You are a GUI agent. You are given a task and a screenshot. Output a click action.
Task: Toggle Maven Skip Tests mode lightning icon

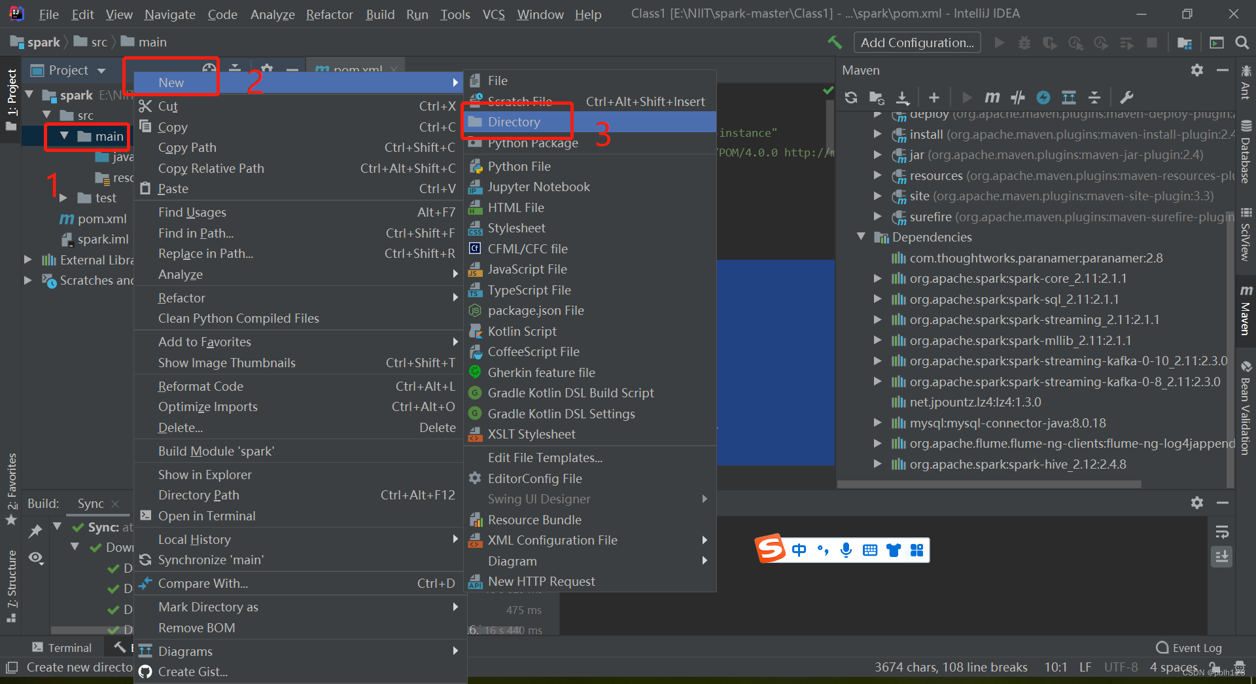pos(1043,98)
